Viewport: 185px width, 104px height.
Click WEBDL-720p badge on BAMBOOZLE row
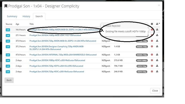[142, 55]
